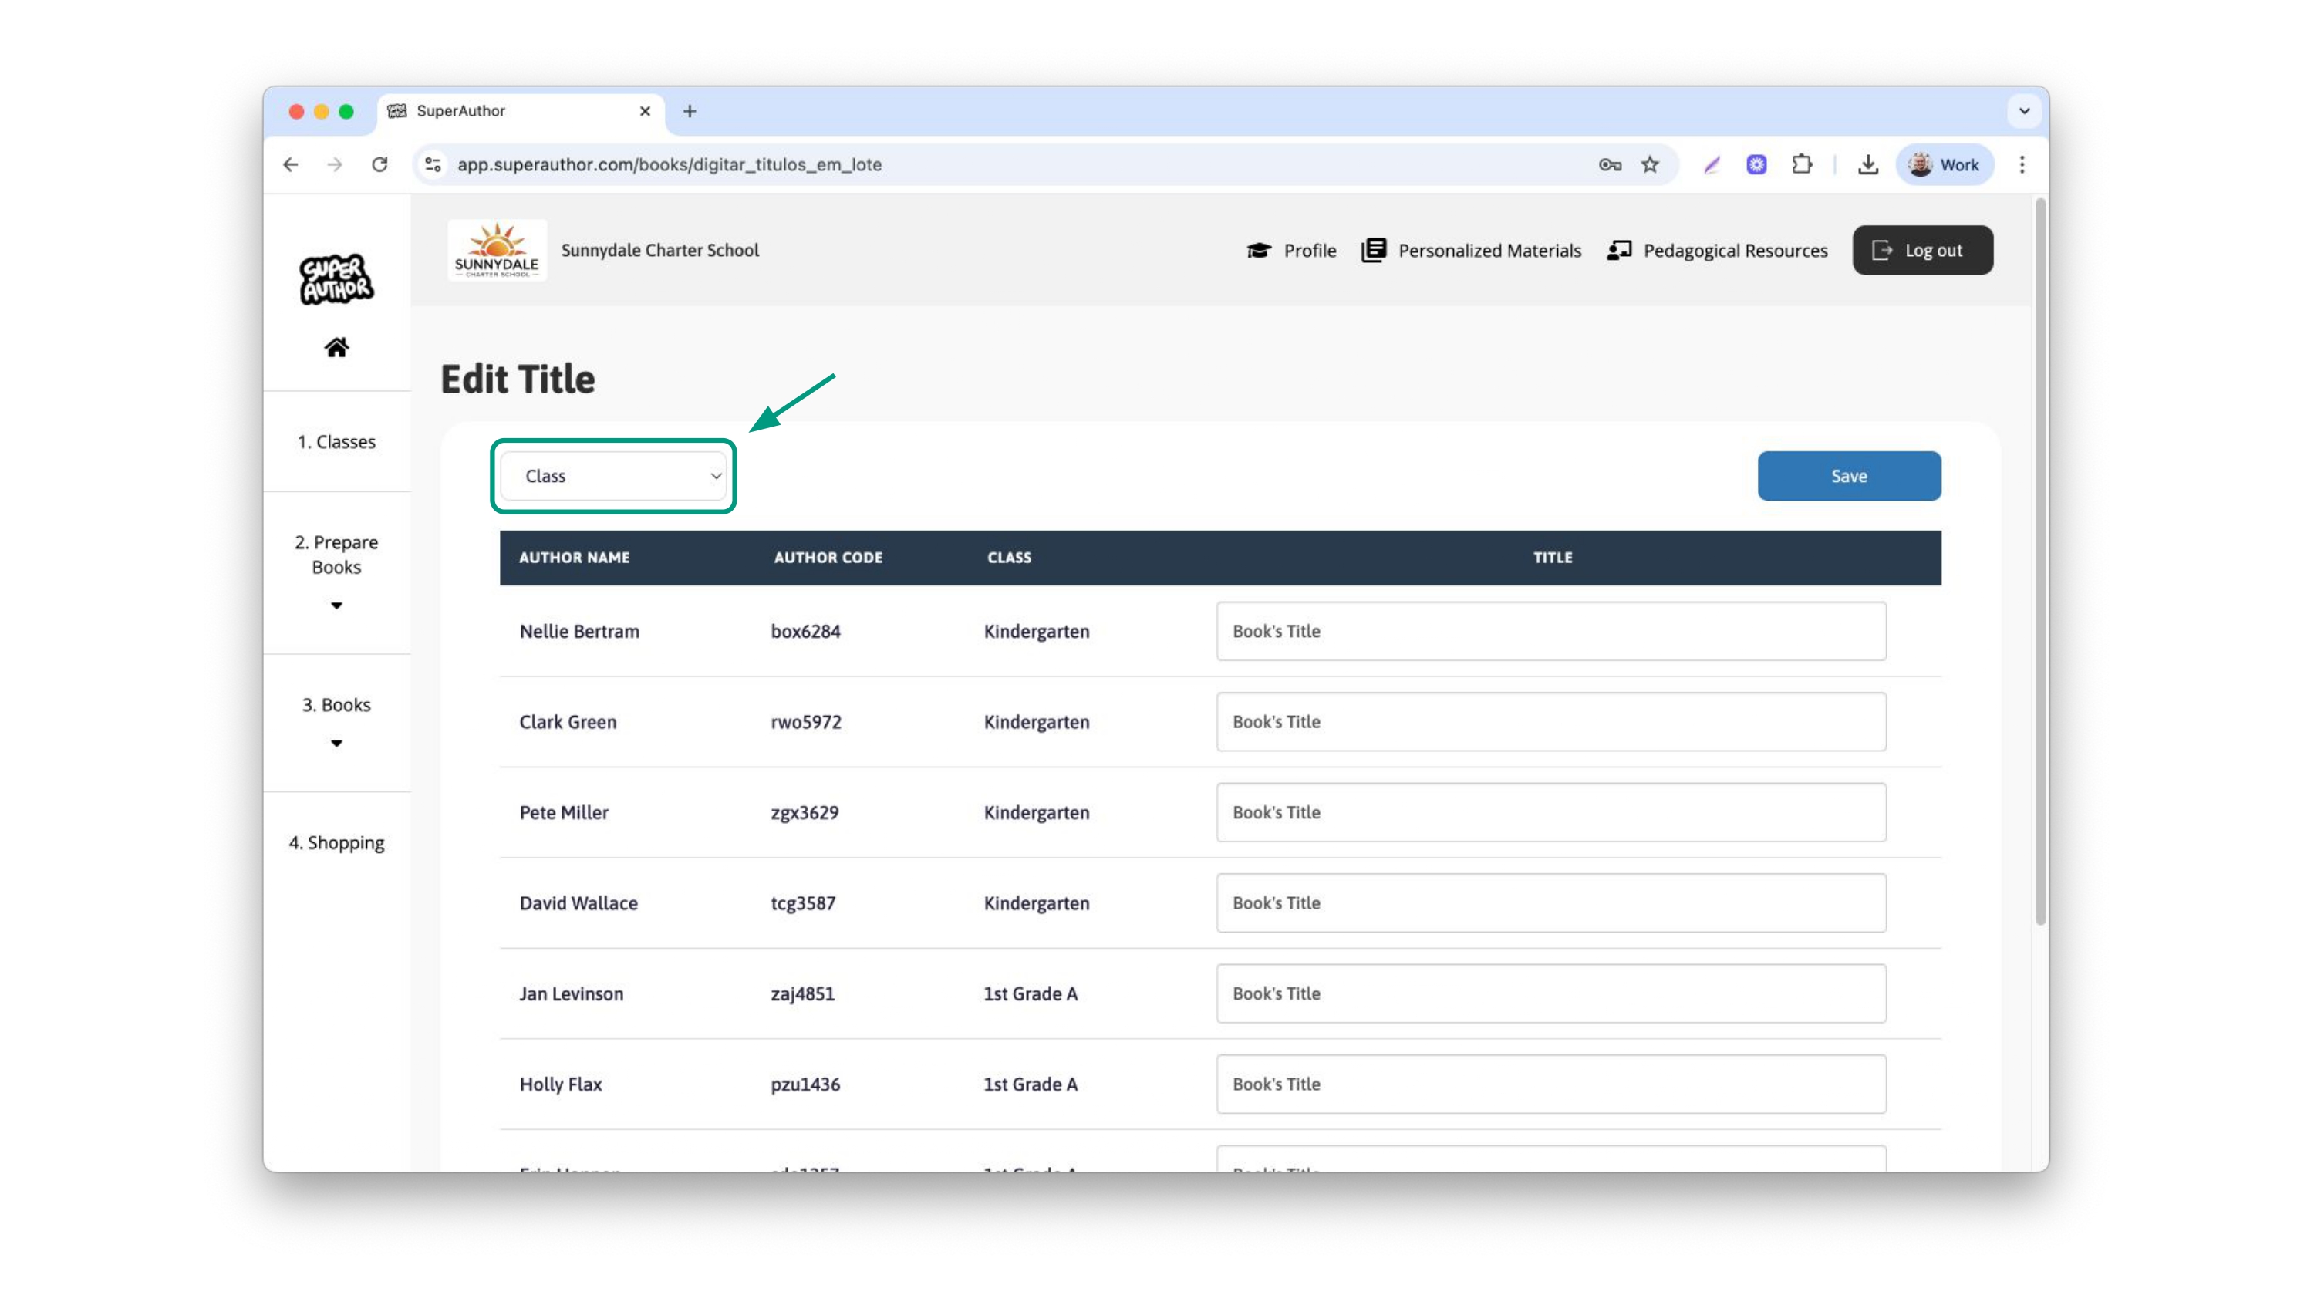2314x1302 pixels.
Task: Click the Edit Title heading
Action: (x=518, y=379)
